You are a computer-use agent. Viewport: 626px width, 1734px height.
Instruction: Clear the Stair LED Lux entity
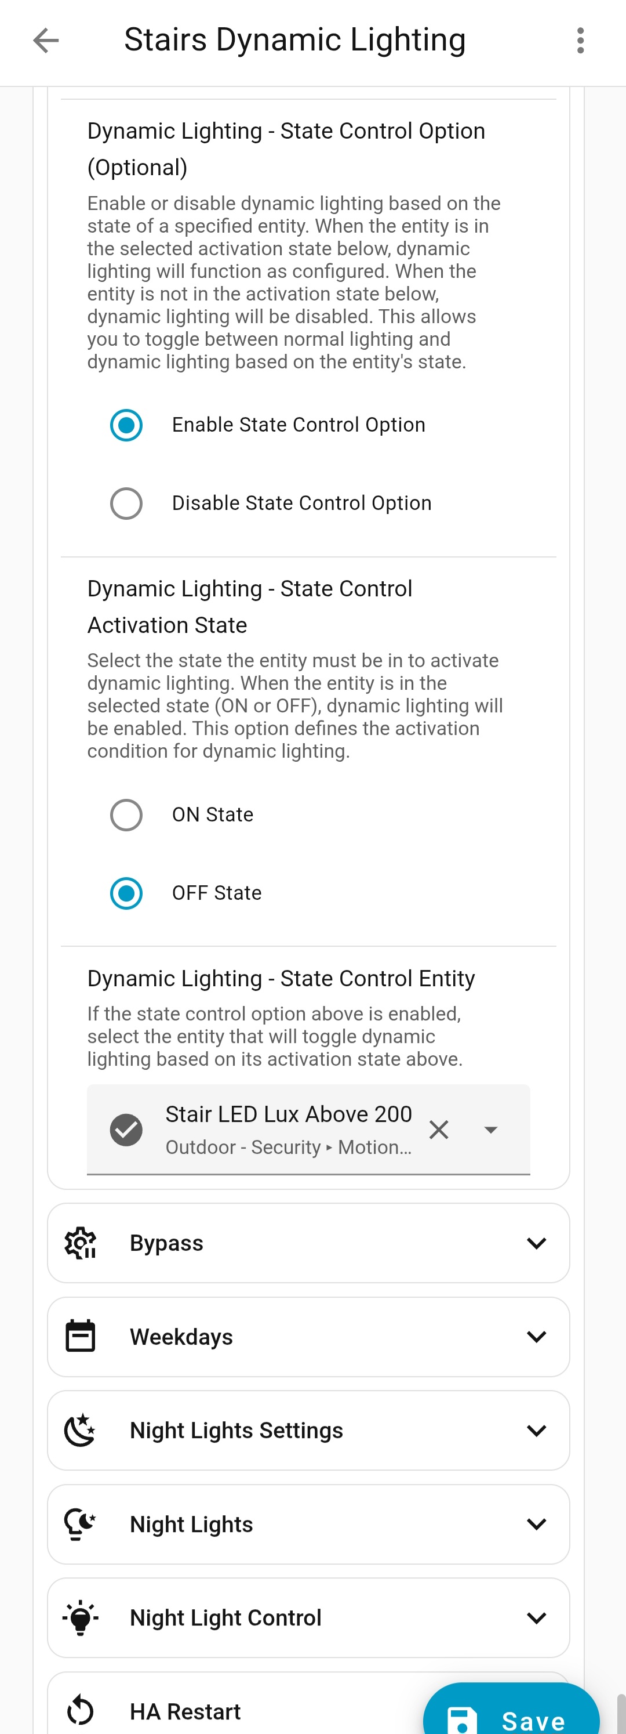tap(438, 1130)
